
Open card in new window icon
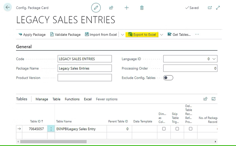click(x=210, y=8)
